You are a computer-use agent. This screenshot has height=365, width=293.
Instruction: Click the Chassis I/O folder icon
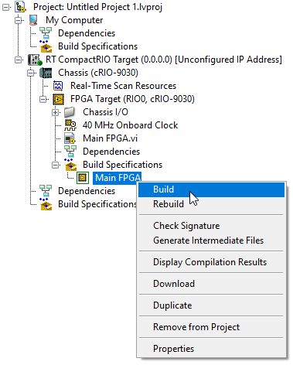(70, 112)
